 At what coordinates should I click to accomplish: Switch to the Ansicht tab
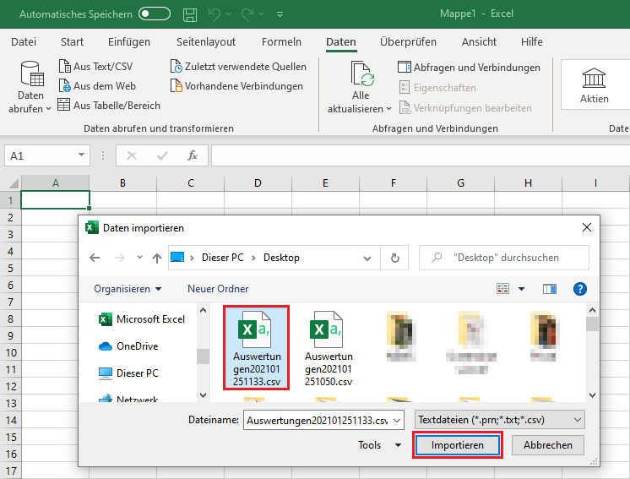(x=479, y=41)
